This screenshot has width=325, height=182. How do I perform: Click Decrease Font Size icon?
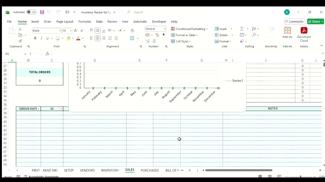pyautogui.click(x=82, y=31)
